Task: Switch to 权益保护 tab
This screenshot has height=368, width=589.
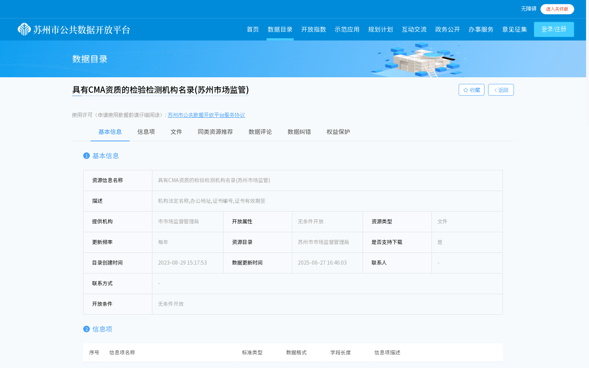Action: (x=338, y=132)
